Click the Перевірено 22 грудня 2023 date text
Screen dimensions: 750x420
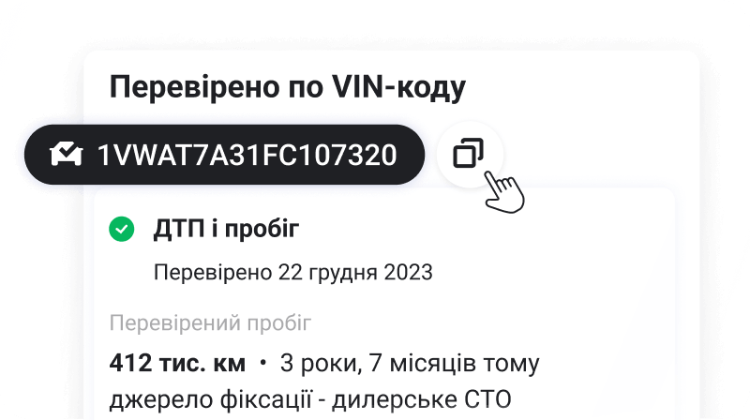(293, 273)
